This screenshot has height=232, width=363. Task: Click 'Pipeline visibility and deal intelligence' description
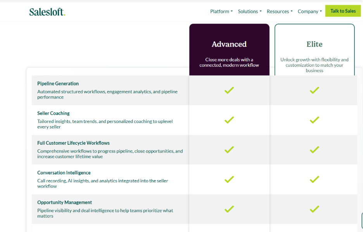105,213
